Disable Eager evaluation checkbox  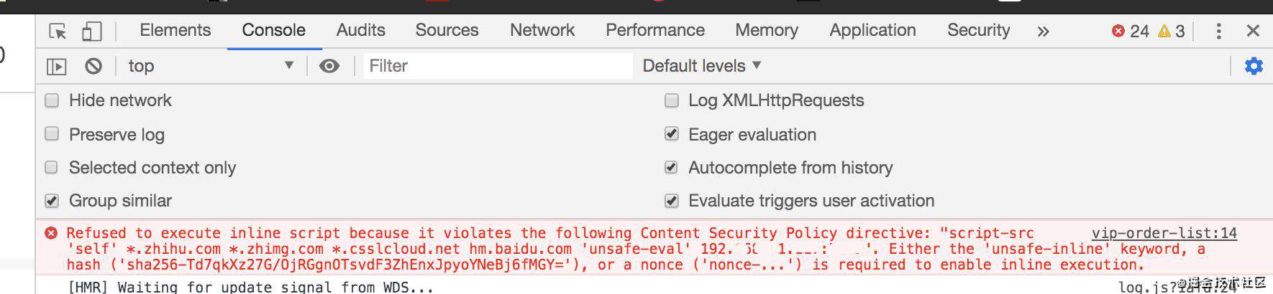pyautogui.click(x=672, y=134)
